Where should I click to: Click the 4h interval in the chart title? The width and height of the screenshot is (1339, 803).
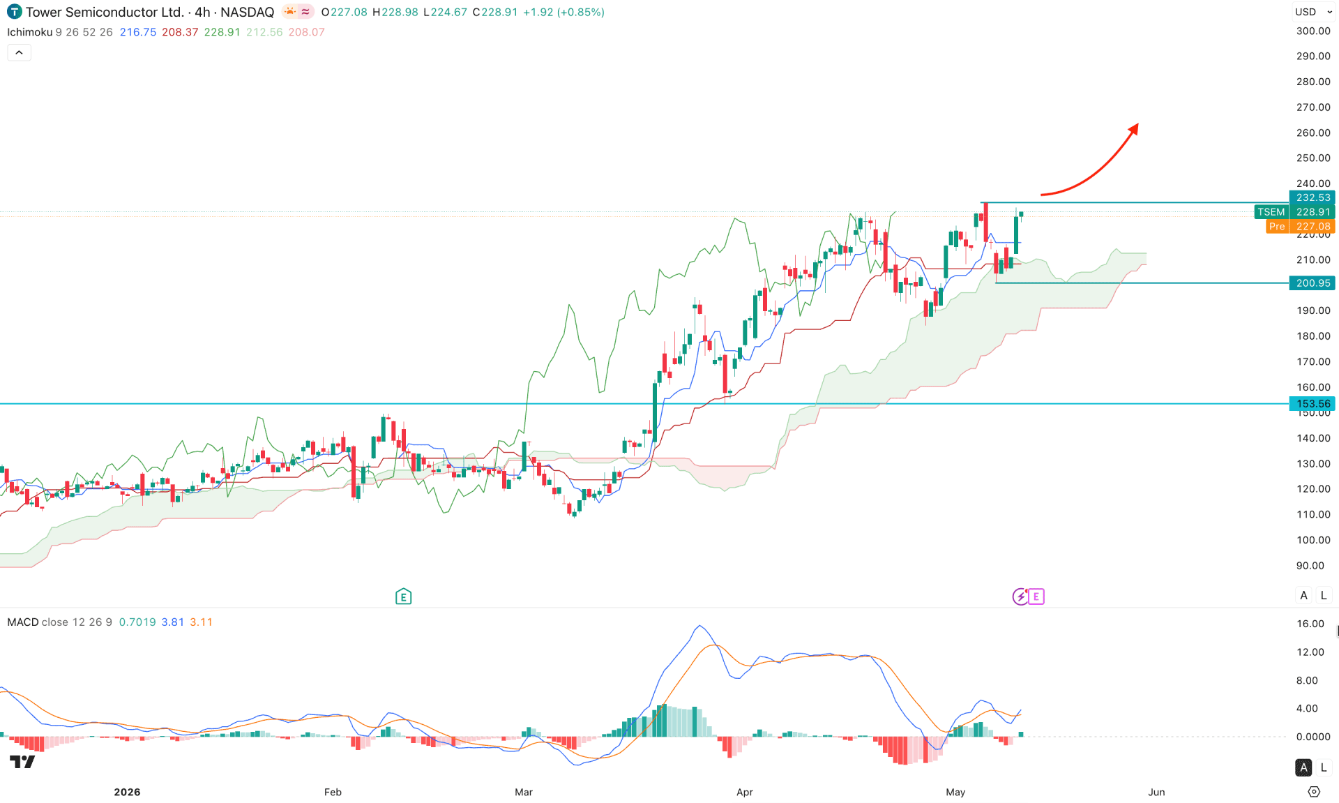point(202,12)
